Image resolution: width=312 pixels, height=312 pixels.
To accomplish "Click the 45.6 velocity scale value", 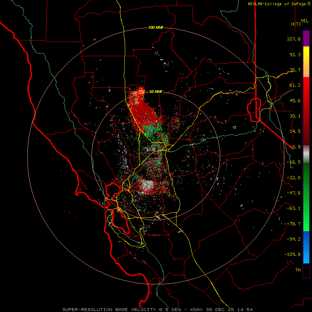I will pyautogui.click(x=295, y=101).
